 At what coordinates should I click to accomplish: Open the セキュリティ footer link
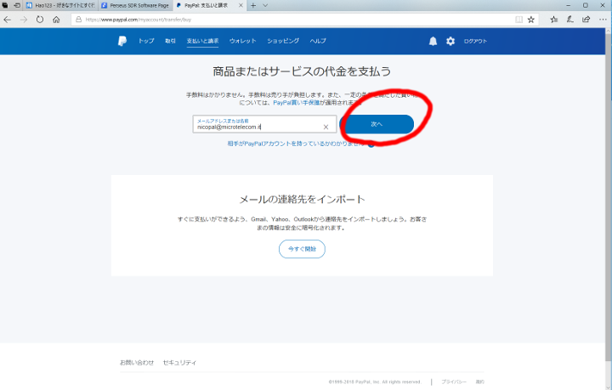pos(179,363)
